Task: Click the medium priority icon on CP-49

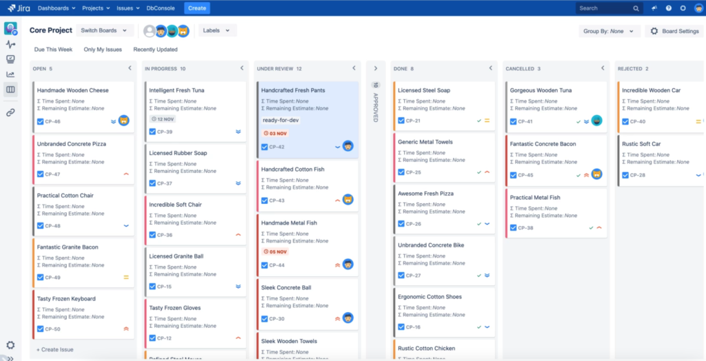Action: click(126, 277)
